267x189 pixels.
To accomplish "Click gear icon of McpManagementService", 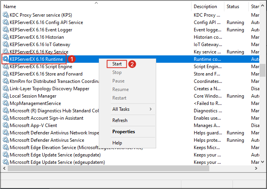I will tap(6, 103).
